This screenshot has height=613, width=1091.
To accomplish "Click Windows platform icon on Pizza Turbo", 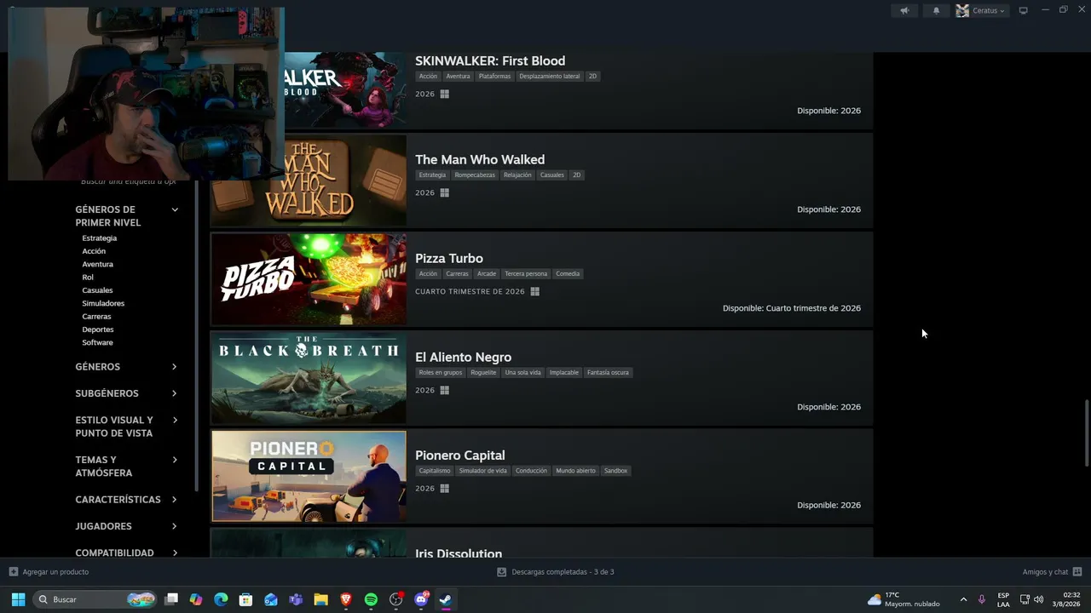I will 535,292.
